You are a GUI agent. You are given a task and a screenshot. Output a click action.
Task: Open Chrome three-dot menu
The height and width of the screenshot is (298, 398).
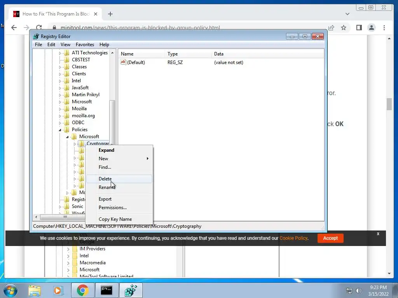click(x=384, y=28)
